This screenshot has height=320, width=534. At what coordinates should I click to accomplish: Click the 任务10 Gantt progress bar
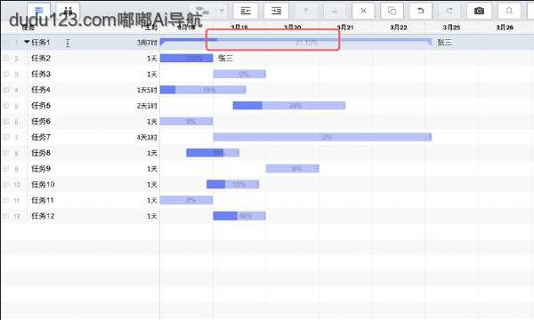click(x=232, y=184)
